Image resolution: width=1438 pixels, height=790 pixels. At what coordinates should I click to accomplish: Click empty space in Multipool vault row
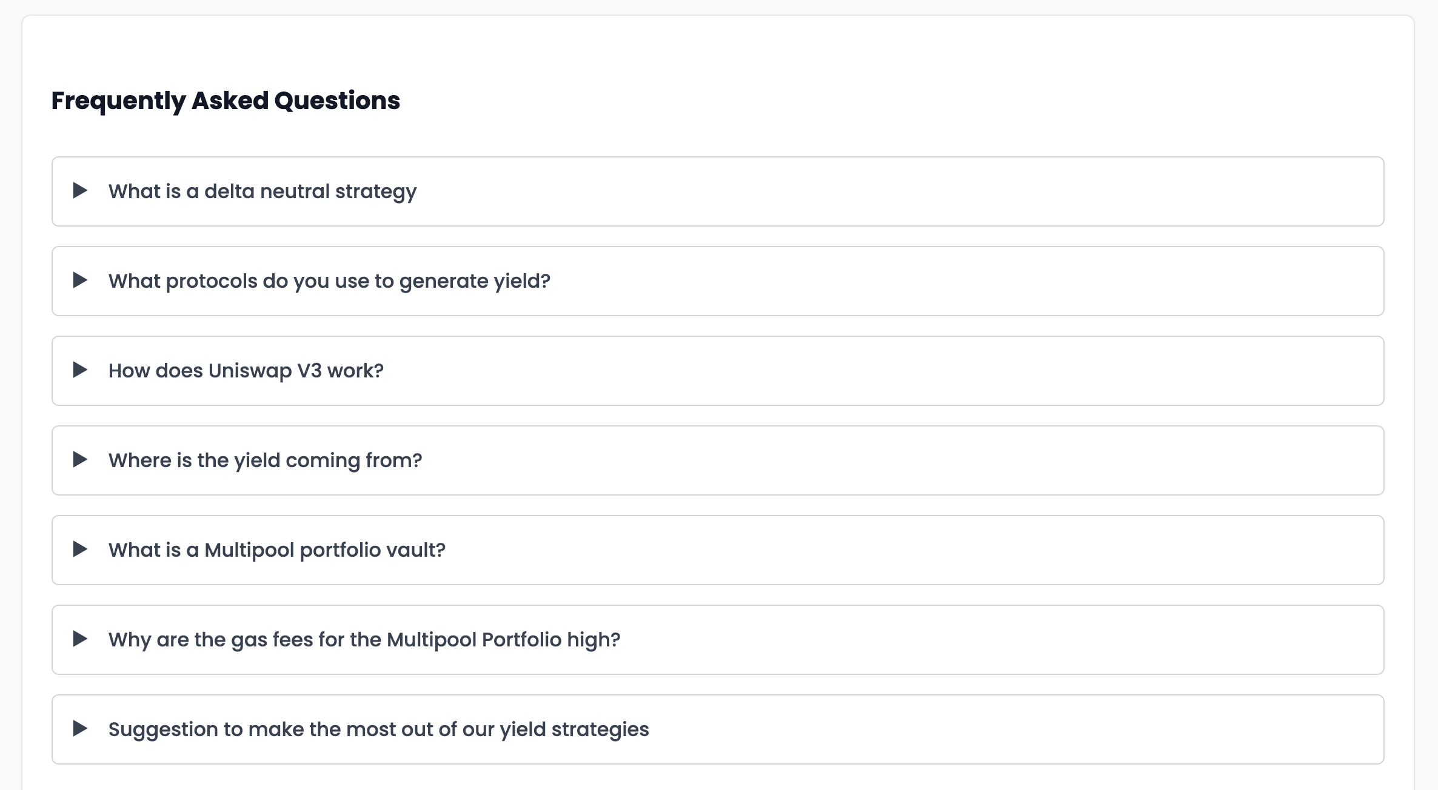(909, 550)
